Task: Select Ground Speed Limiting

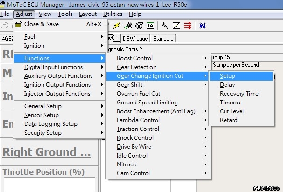Action: click(x=158, y=103)
